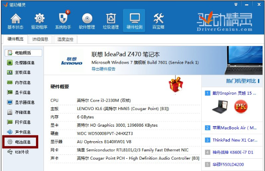The image size is (265, 171).
Task: Open 垃圾清理 recycle bin icon
Action: (x=111, y=21)
